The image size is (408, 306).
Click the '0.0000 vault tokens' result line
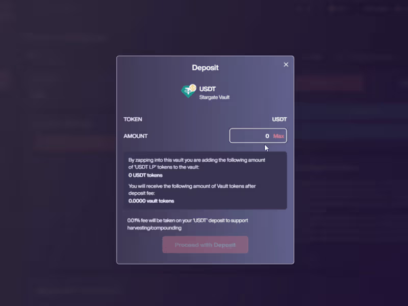[x=151, y=201]
